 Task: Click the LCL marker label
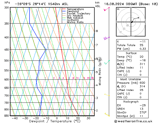point(100,59)
